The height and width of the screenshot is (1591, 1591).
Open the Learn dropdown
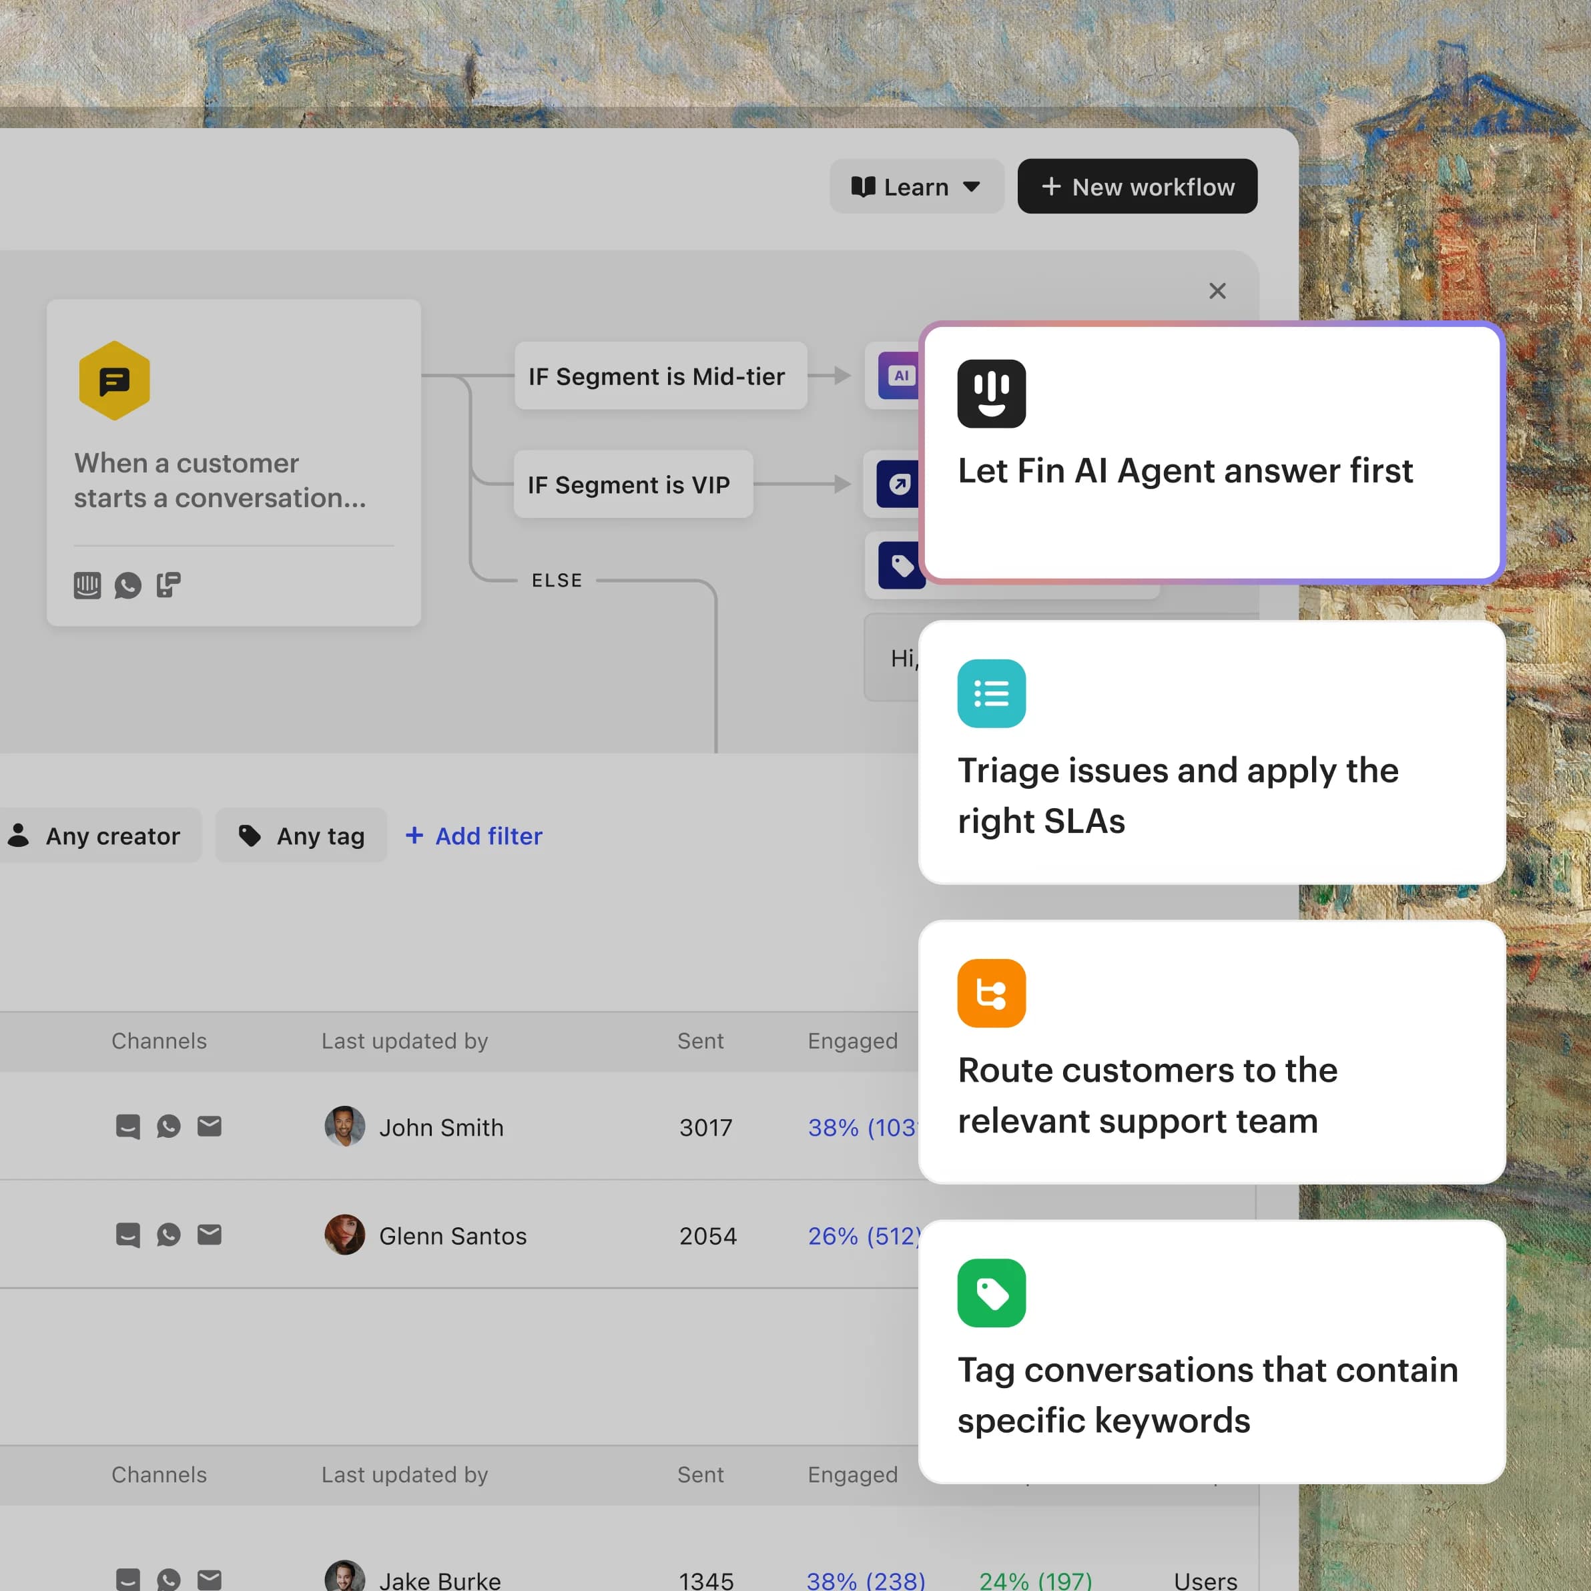(915, 186)
